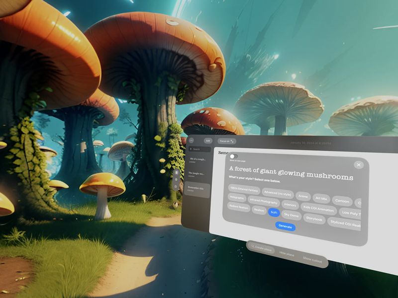Pick the Storybook style
Screen dimensions: 398x298
314,219
